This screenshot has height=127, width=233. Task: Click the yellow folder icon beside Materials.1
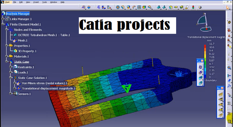pos(11,56)
